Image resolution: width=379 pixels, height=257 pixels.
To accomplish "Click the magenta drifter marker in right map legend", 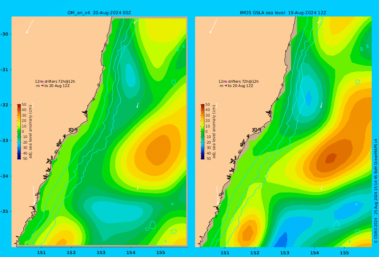I will click(x=226, y=82).
